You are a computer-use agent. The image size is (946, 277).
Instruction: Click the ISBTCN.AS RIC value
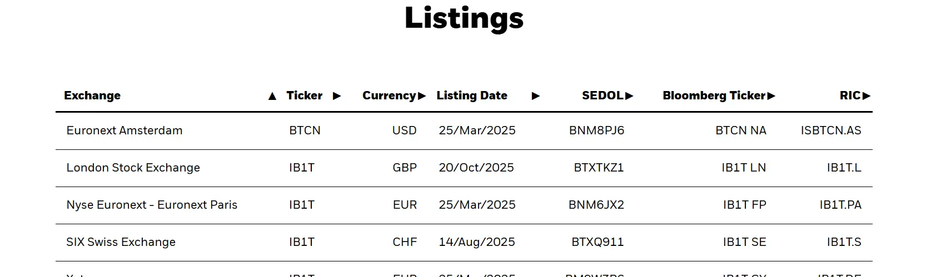(x=831, y=130)
